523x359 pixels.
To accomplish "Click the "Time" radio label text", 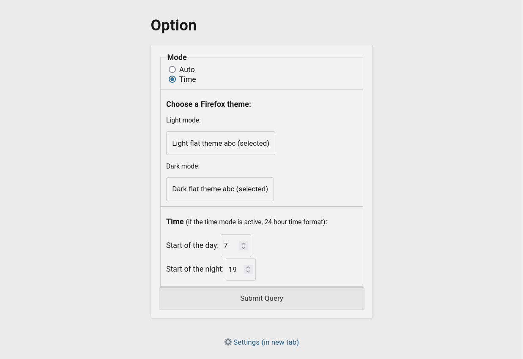I will point(187,79).
